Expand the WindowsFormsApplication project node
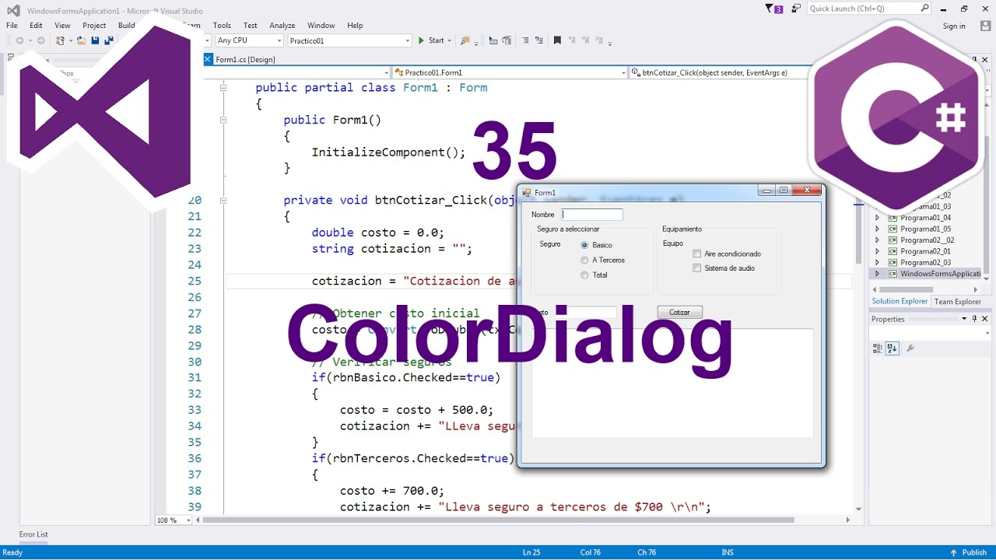Screen dimensions: 996x560 (878, 274)
